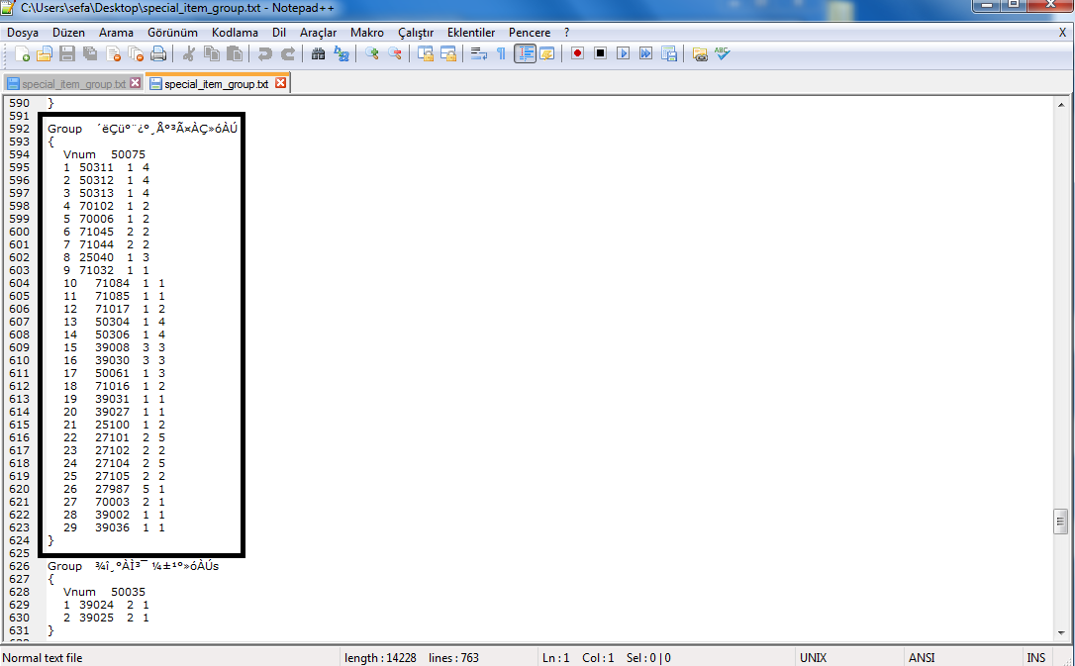1075x666 pixels.
Task: Click the length : 14228 status text
Action: click(x=380, y=658)
